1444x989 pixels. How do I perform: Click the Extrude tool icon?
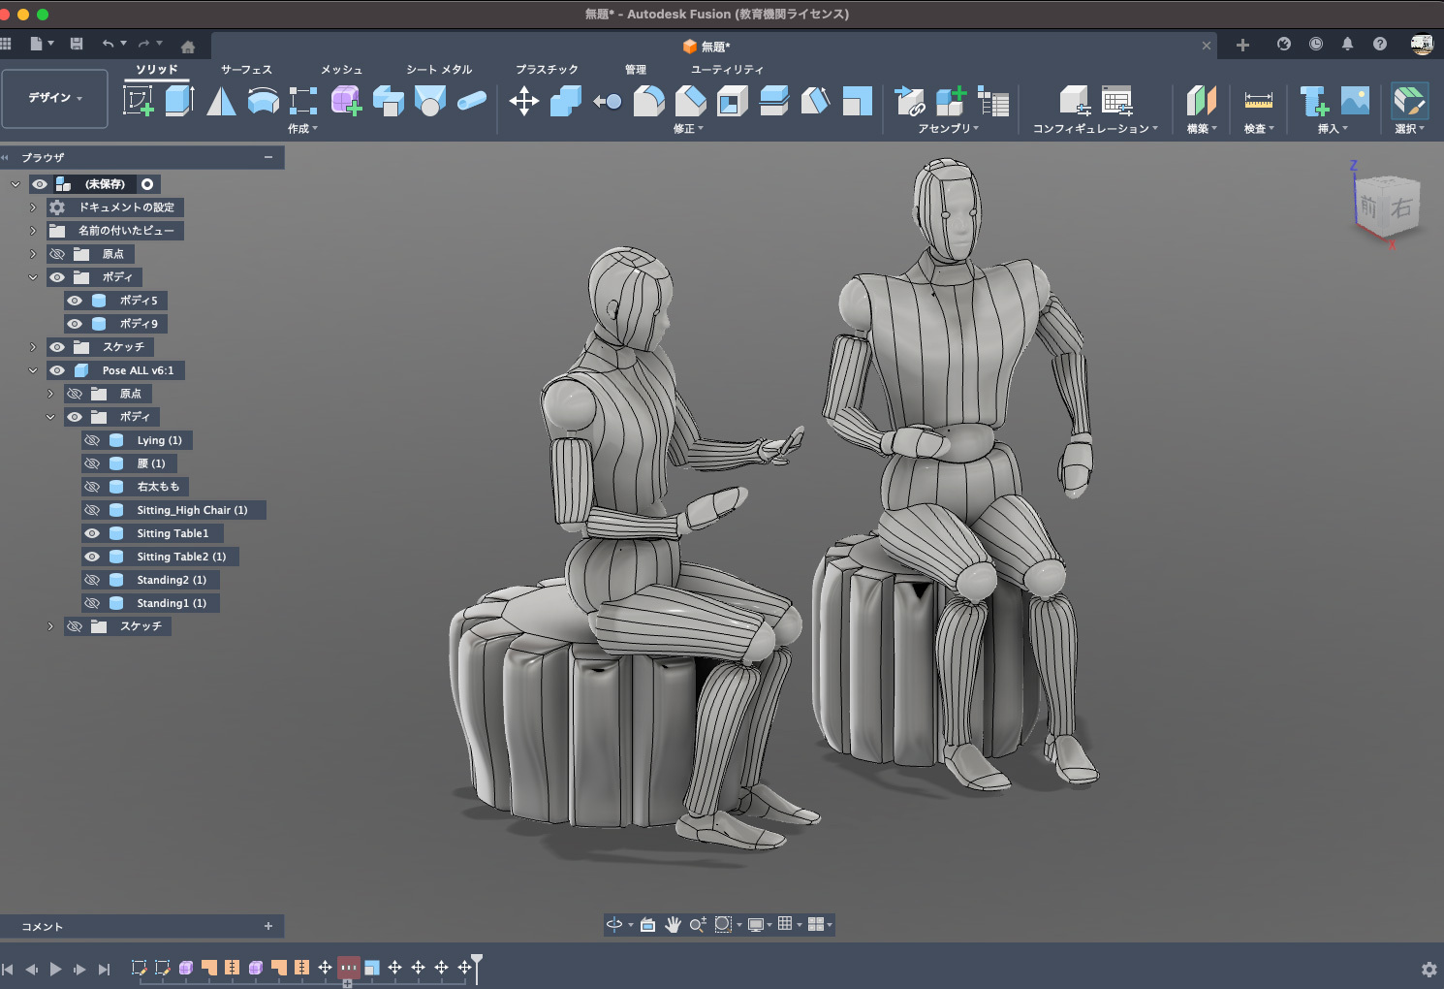click(x=179, y=100)
